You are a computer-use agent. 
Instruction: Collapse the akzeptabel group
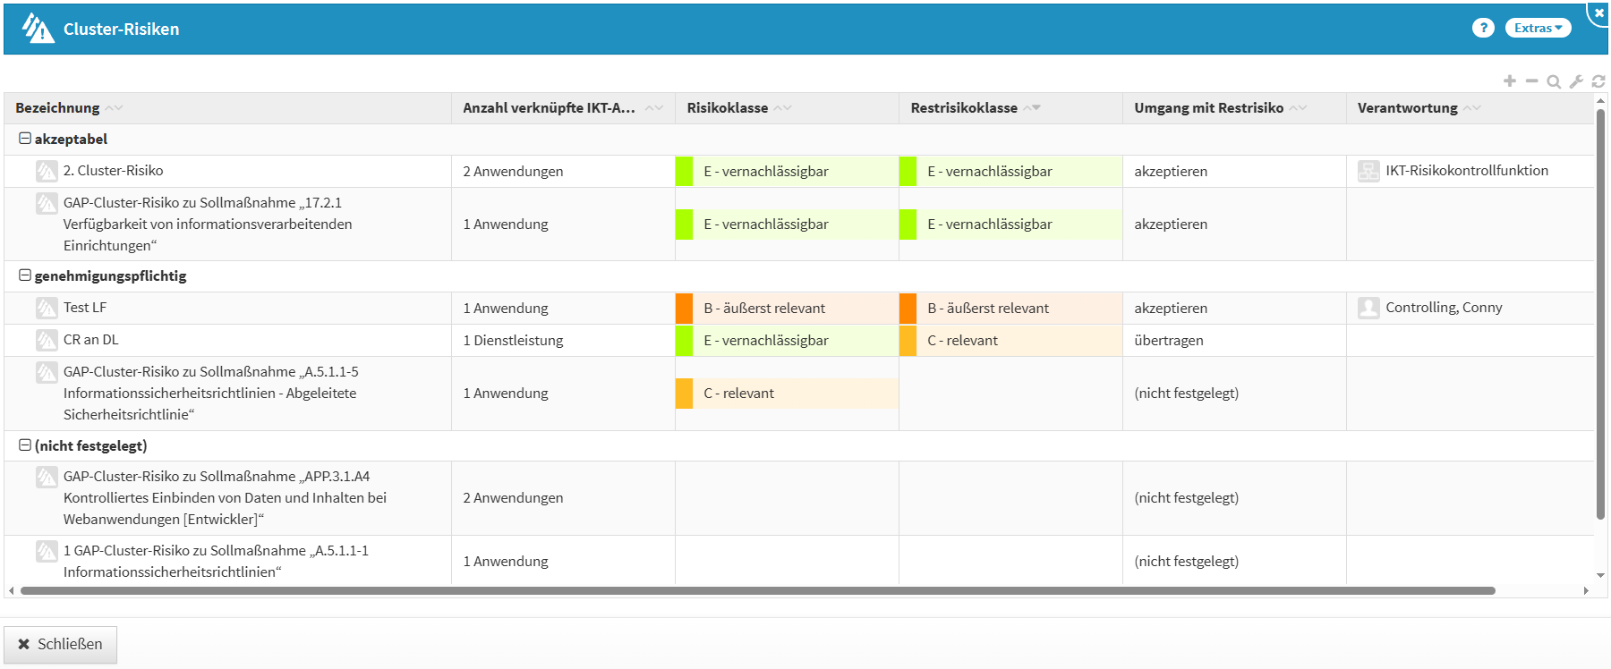click(25, 139)
